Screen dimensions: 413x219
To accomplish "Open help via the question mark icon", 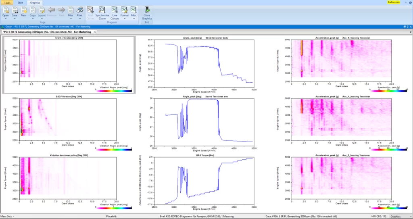I will coord(410,2).
